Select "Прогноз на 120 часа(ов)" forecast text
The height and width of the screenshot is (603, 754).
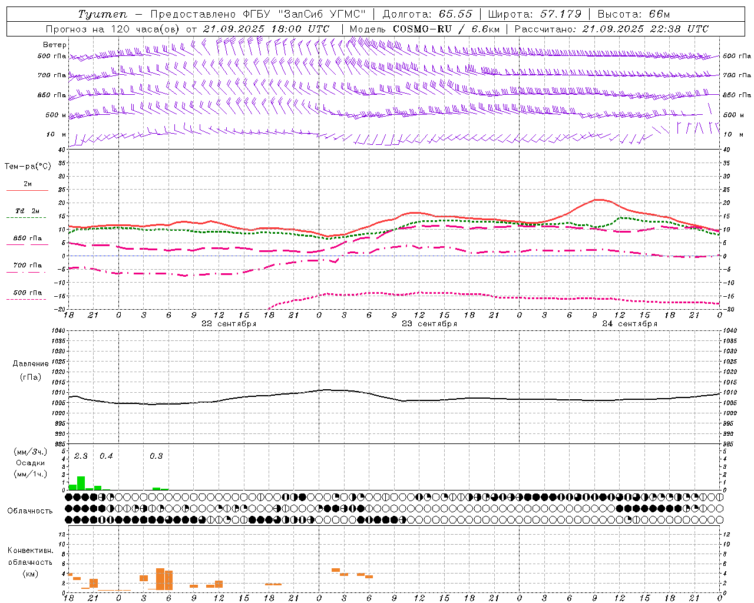[114, 29]
